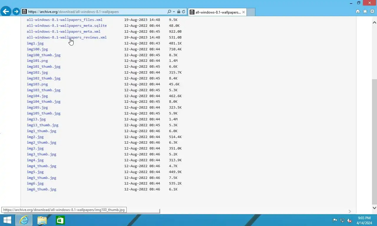
Task: Open the img3.jpg link
Action: tap(35, 148)
